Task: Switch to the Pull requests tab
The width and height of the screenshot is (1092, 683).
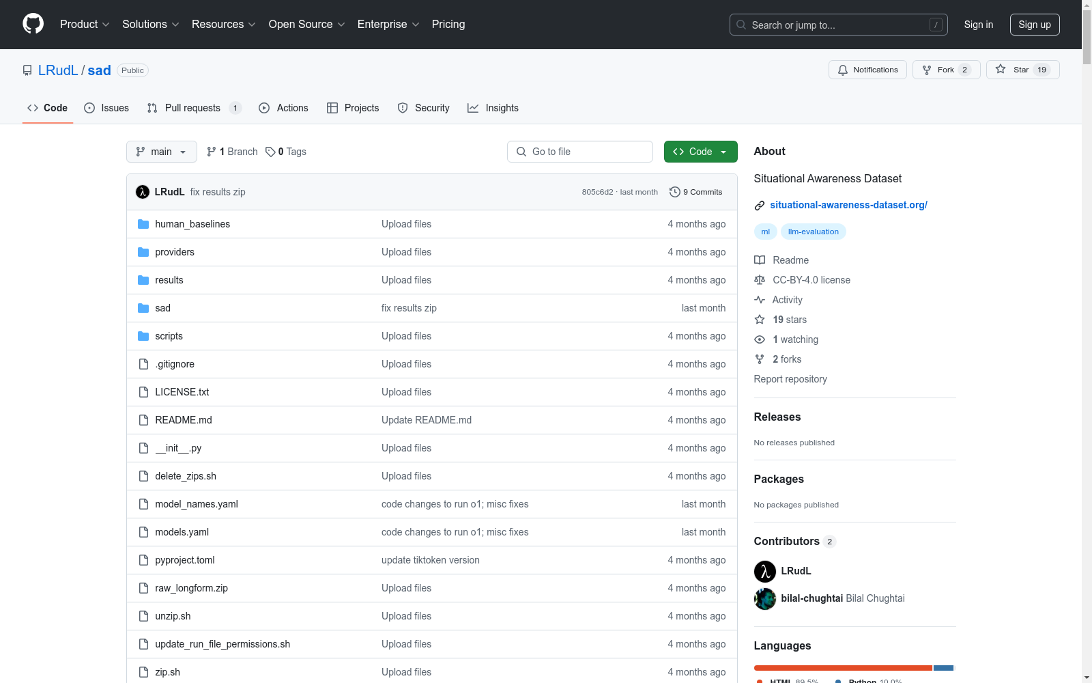Action: (x=195, y=108)
